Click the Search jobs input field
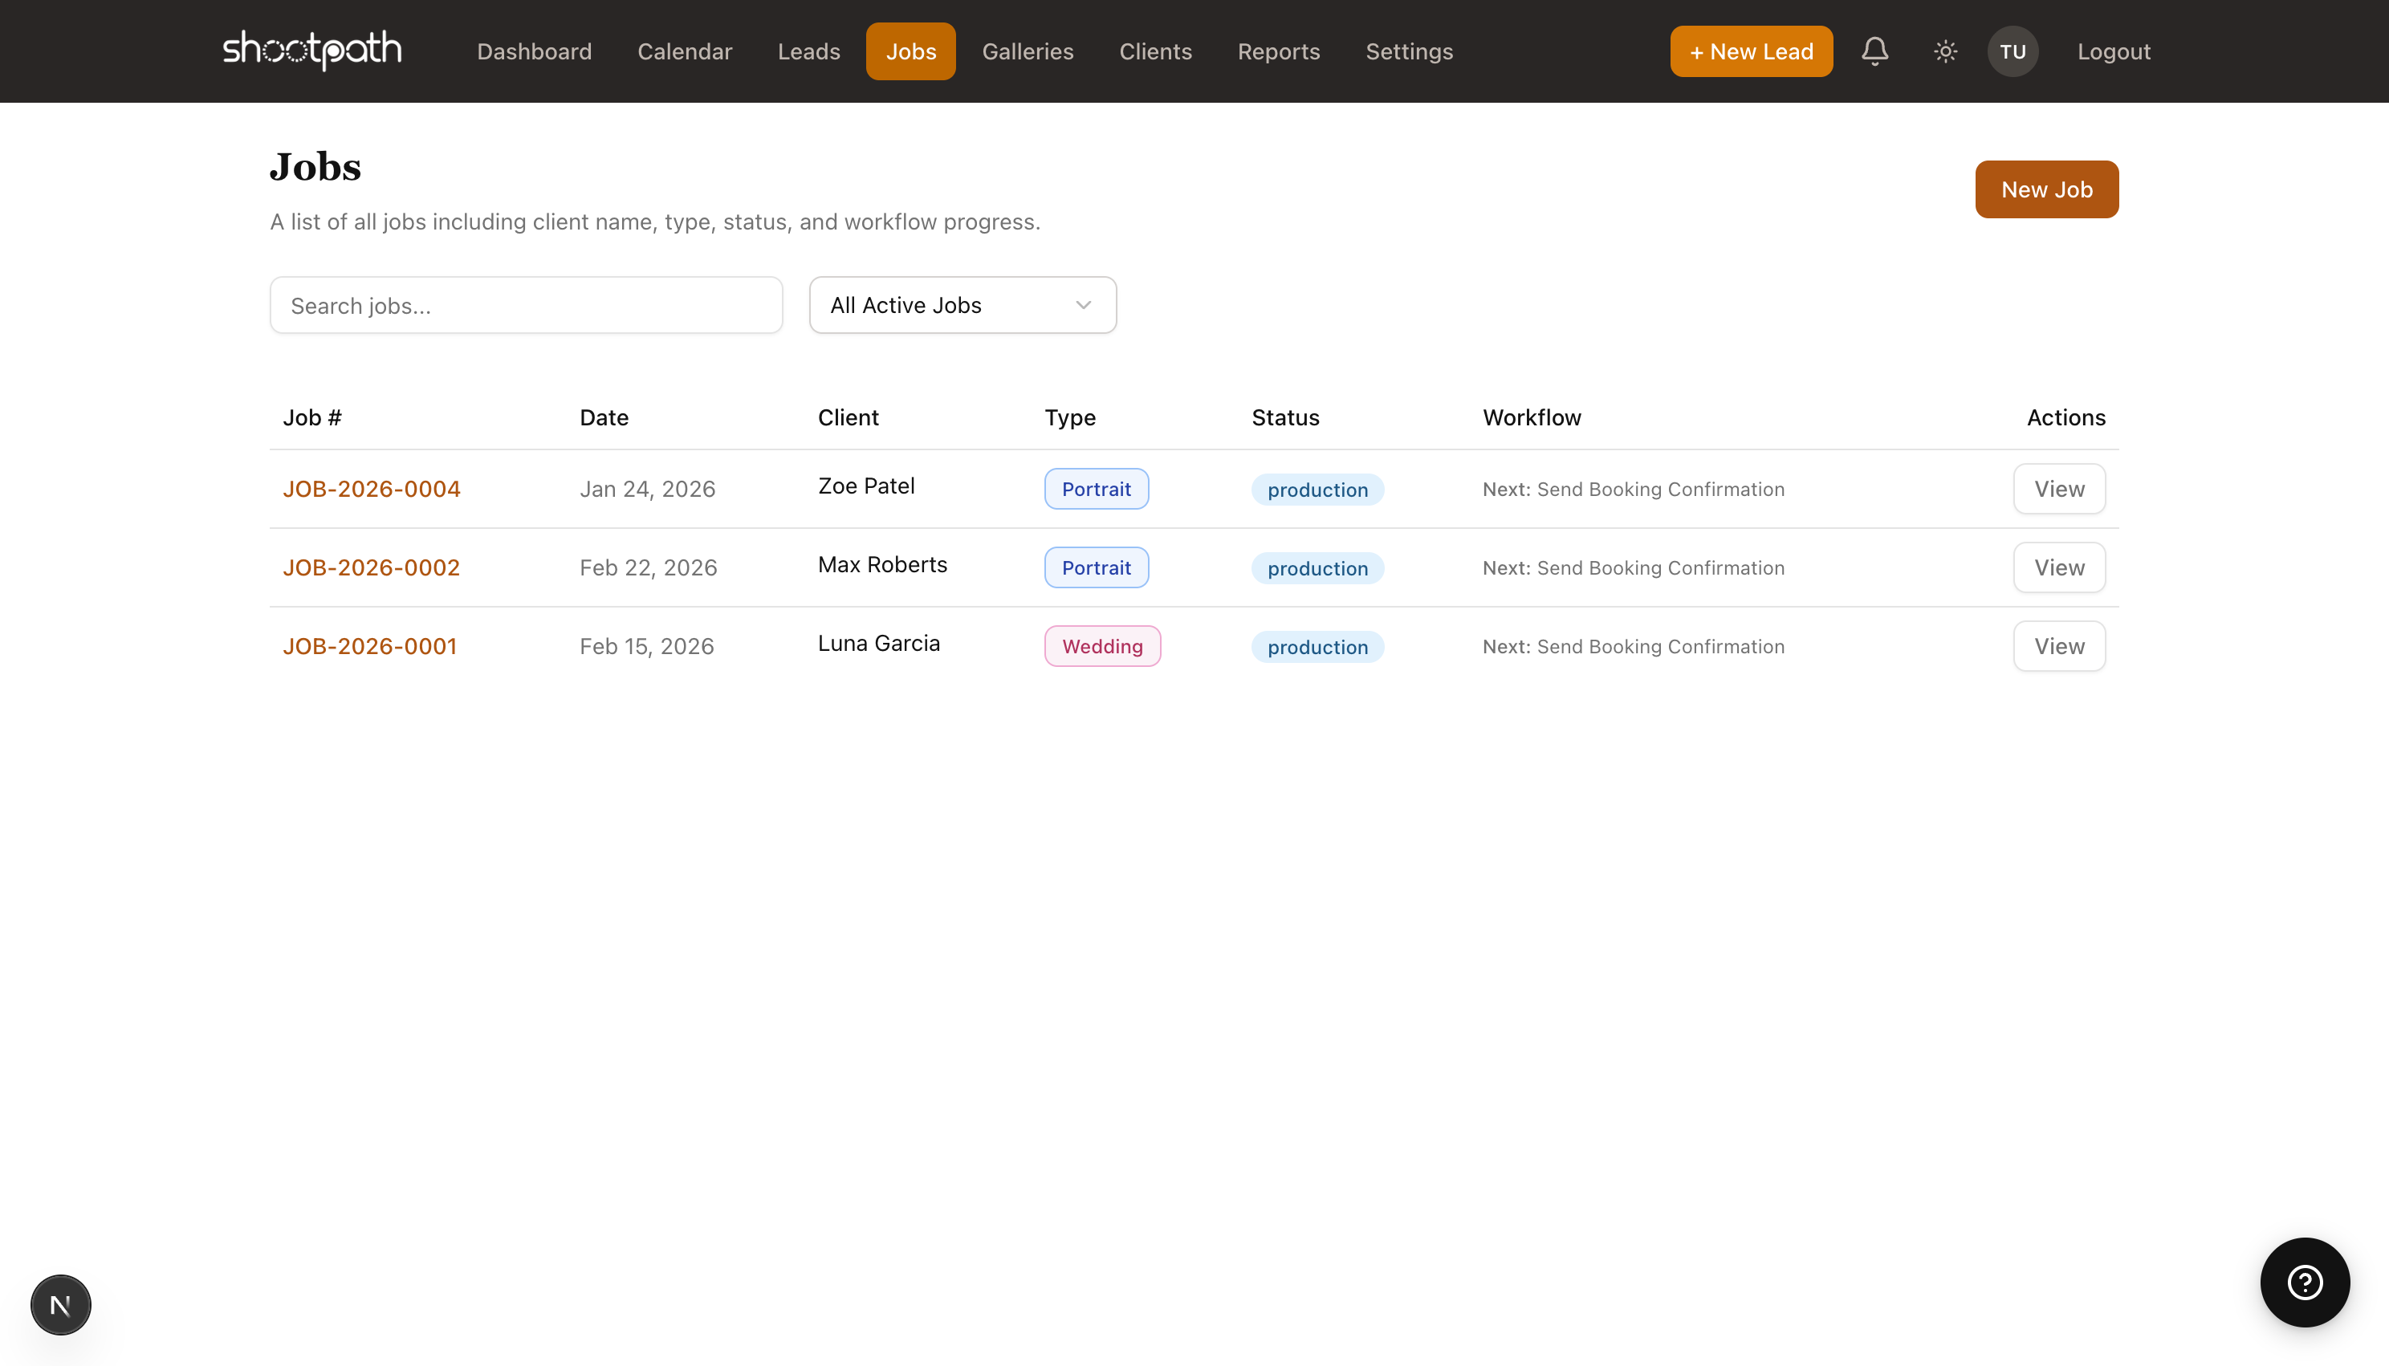This screenshot has height=1366, width=2389. 526,306
